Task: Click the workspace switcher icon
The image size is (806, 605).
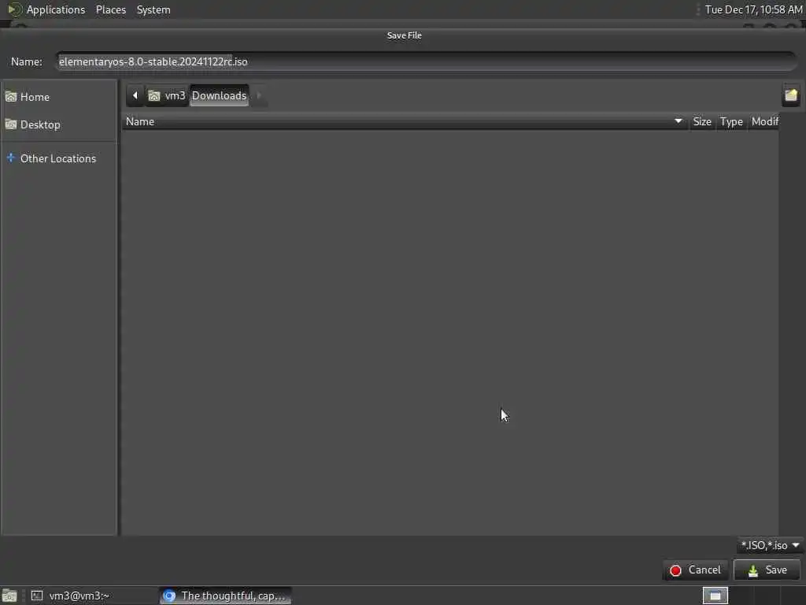Action: [715, 596]
